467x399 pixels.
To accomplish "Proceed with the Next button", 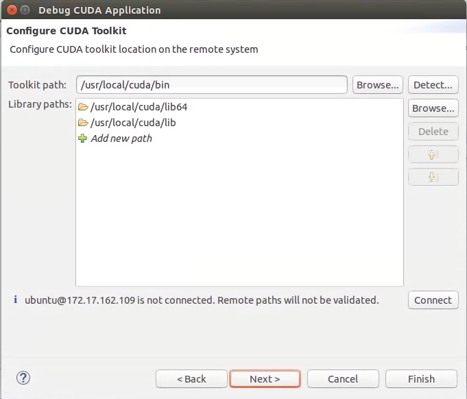I will pos(265,379).
